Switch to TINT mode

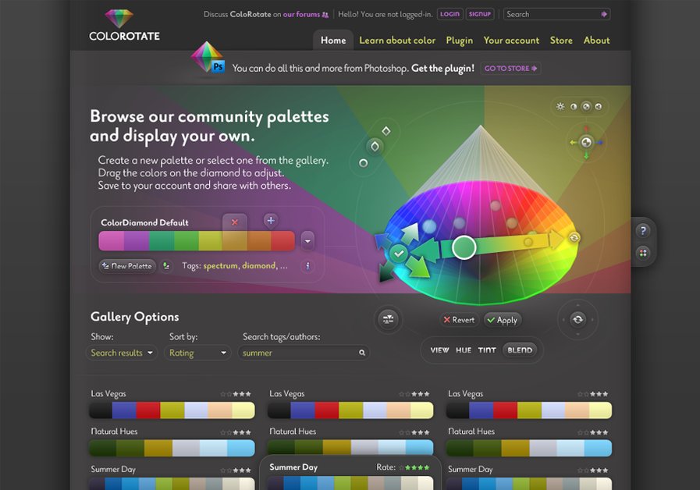point(487,350)
